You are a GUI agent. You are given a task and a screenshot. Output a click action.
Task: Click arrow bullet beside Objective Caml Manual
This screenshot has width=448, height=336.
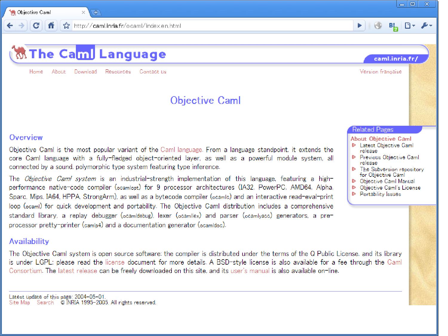point(354,181)
